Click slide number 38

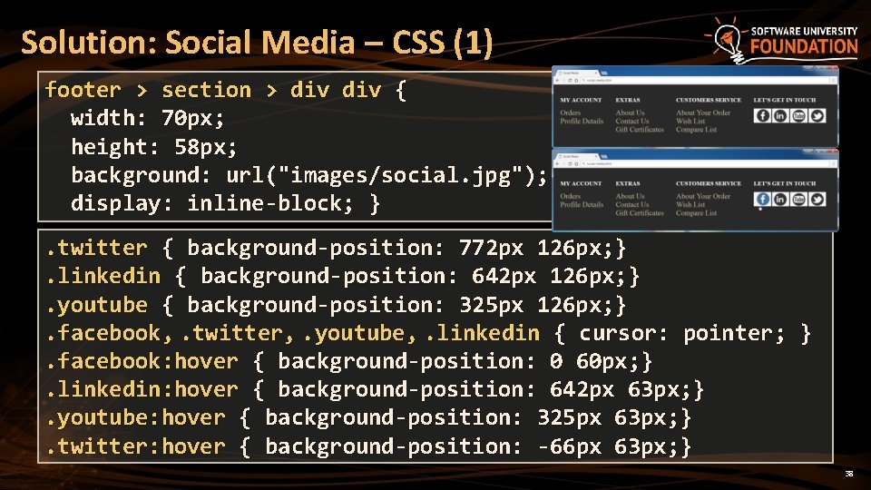tap(849, 474)
